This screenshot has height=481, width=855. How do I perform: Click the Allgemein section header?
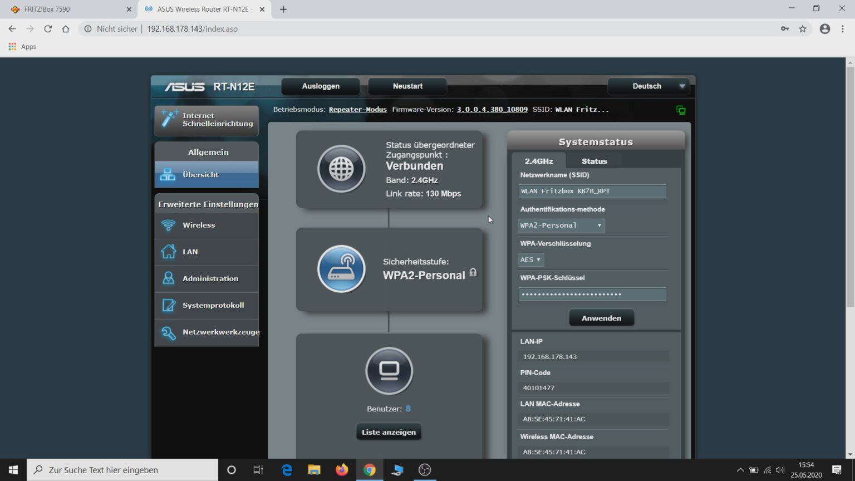(x=208, y=152)
